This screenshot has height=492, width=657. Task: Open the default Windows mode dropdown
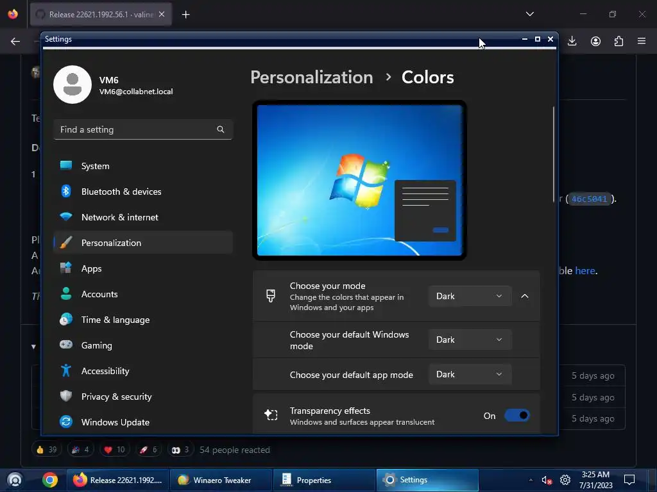click(470, 340)
